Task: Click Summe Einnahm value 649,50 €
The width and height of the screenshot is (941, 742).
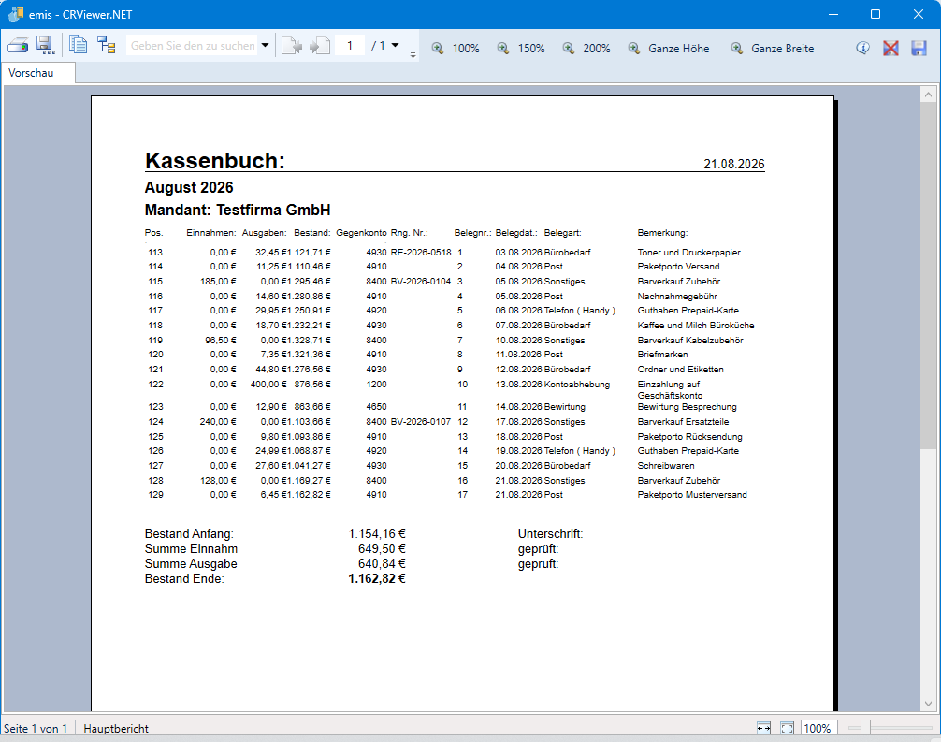Action: [x=382, y=548]
